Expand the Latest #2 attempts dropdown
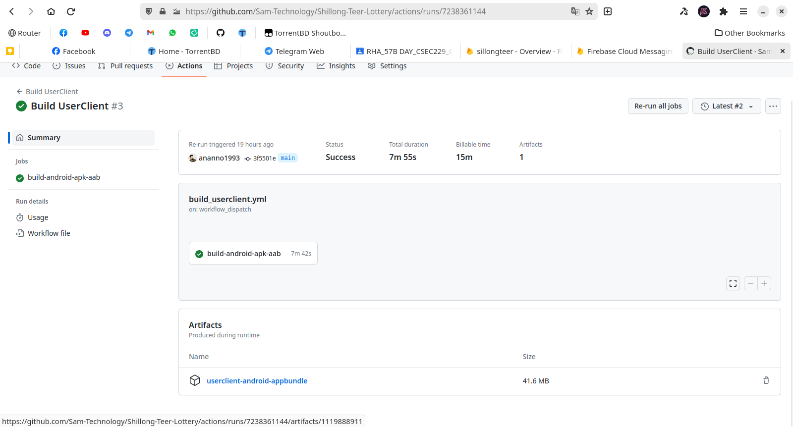This screenshot has height=427, width=793. [727, 106]
